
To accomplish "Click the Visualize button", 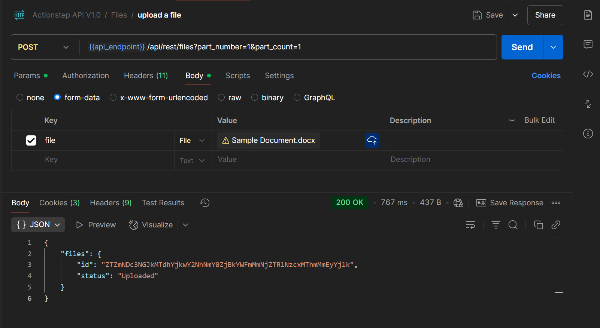I will 151,225.
